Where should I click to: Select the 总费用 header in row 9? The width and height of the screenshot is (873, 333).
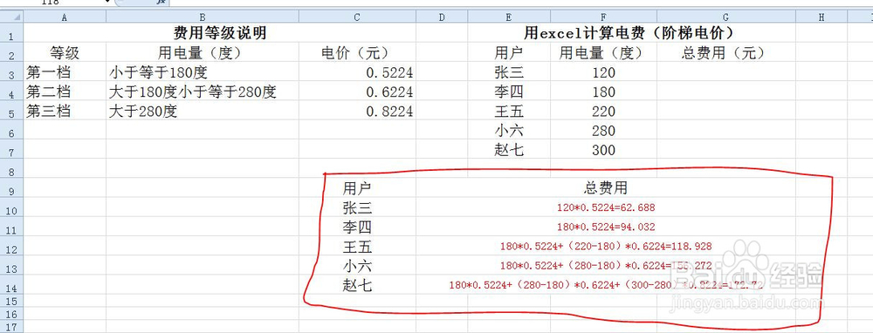(606, 188)
